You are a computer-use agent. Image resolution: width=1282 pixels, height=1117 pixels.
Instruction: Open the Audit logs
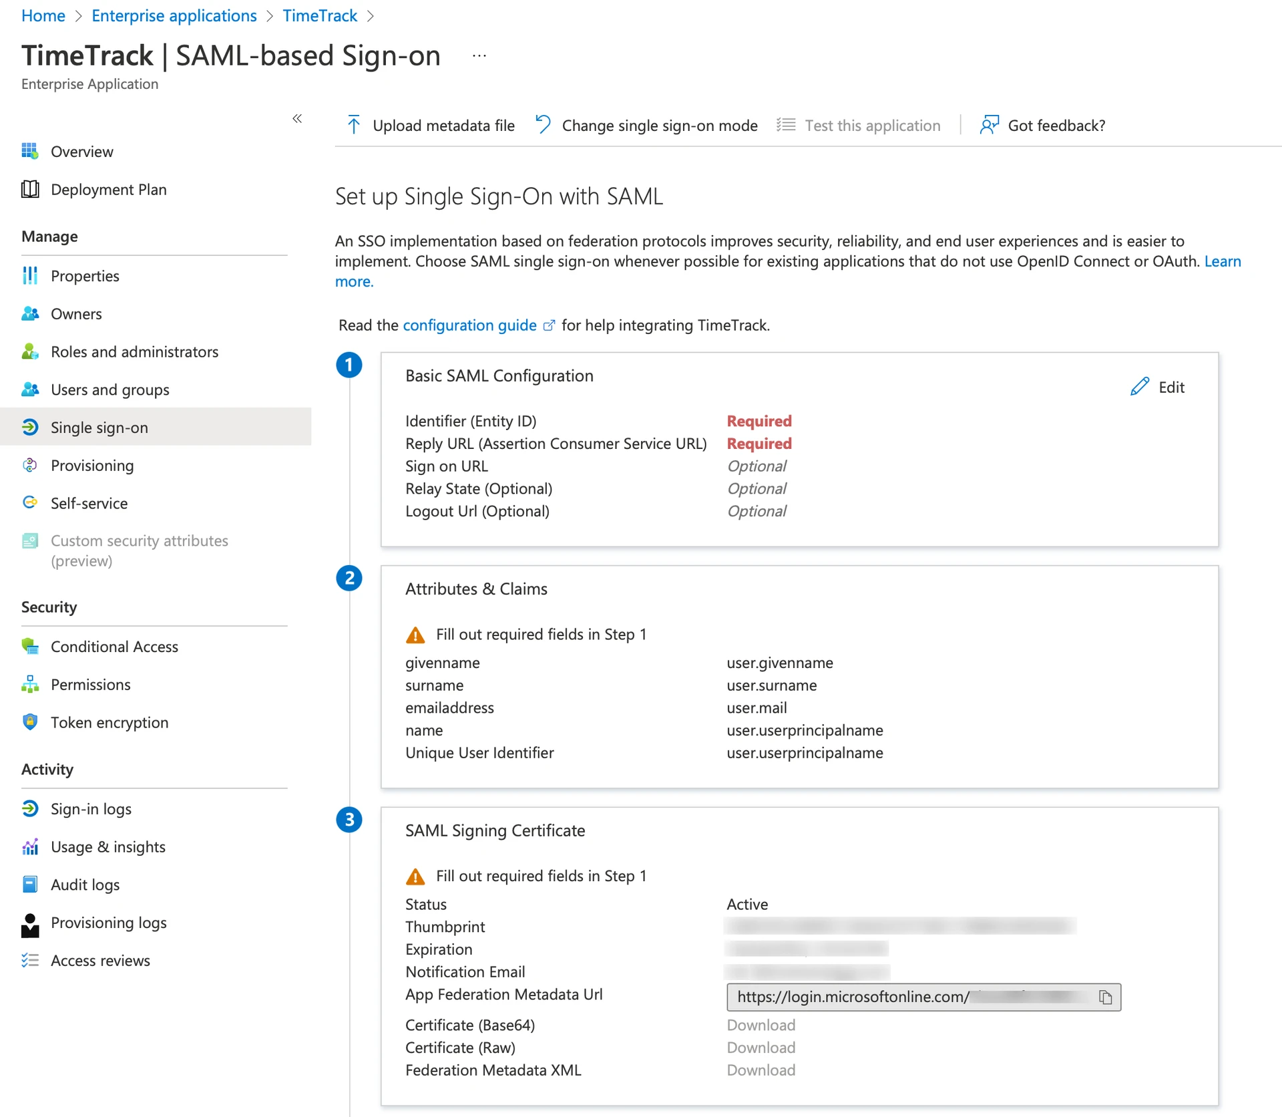(83, 885)
